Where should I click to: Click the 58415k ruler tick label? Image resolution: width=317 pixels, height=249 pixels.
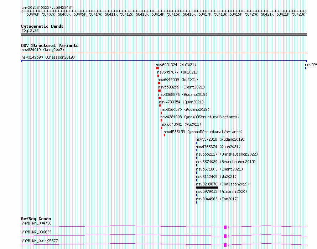tap(173, 14)
